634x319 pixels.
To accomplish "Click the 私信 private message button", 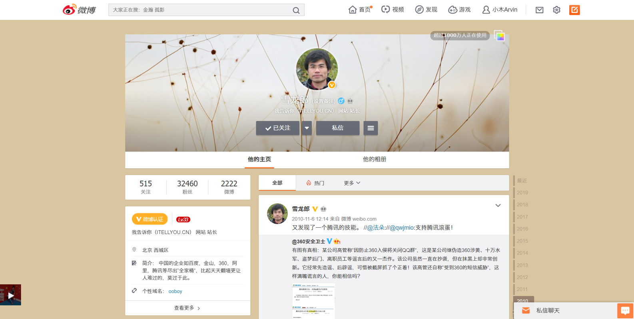I will pos(338,128).
